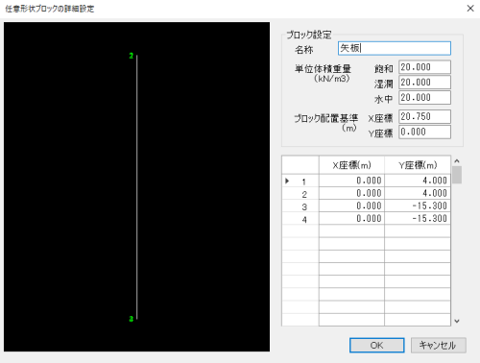Click the green point 2 marker in preview

pyautogui.click(x=131, y=56)
